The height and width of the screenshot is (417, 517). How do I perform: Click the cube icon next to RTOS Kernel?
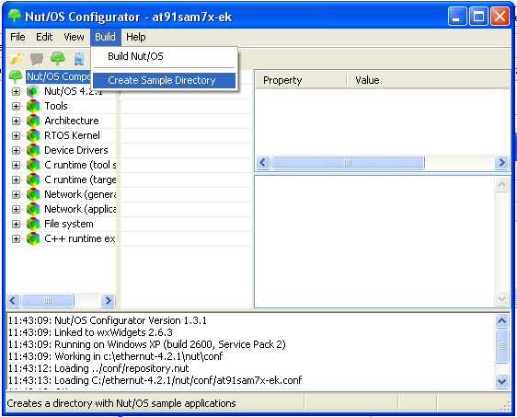(33, 135)
